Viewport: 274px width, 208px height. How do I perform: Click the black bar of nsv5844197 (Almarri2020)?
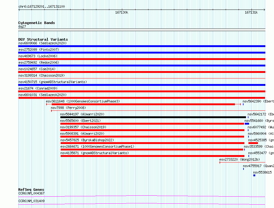[x=153, y=117]
